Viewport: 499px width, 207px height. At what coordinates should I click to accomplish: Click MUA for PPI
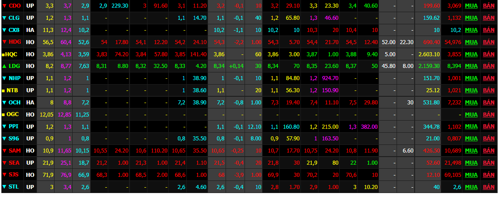(471, 126)
